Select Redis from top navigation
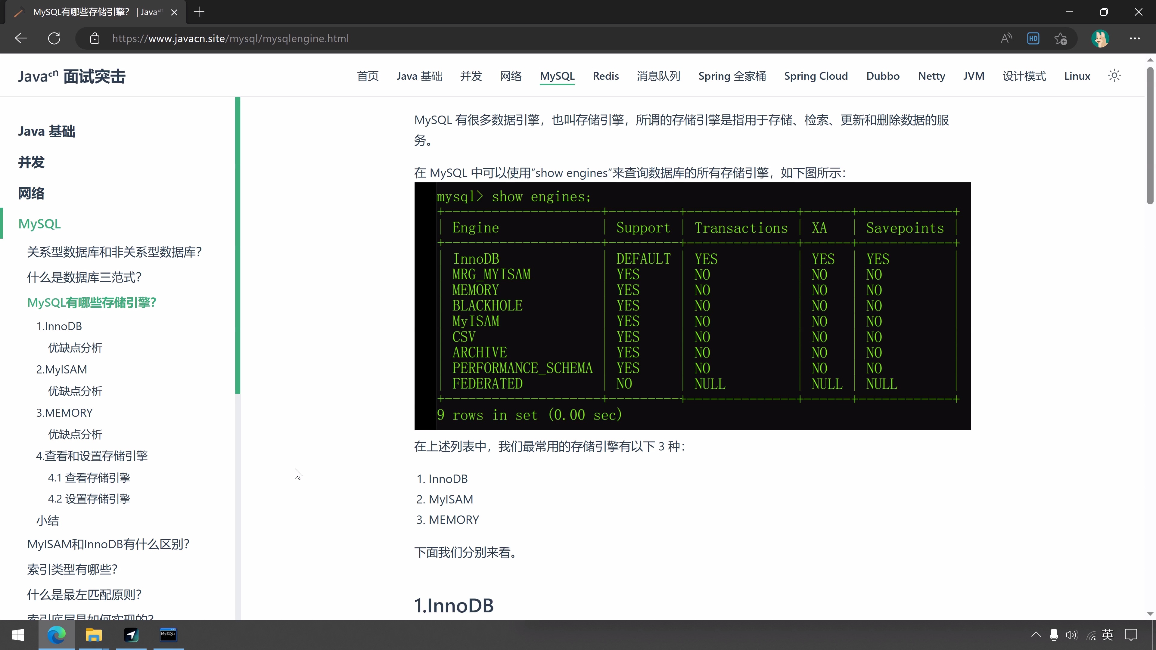 click(605, 76)
